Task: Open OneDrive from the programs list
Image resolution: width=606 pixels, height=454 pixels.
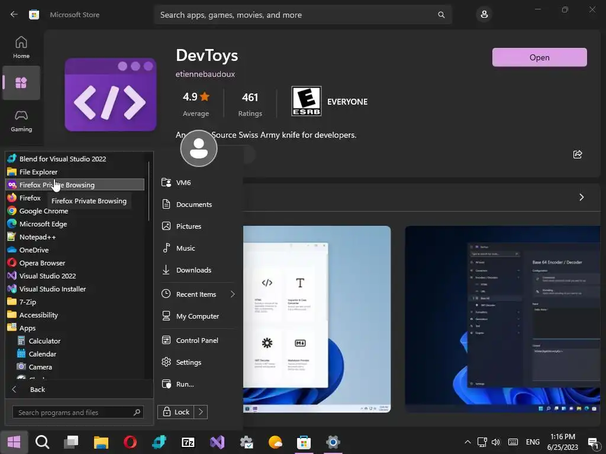Action: coord(75,250)
